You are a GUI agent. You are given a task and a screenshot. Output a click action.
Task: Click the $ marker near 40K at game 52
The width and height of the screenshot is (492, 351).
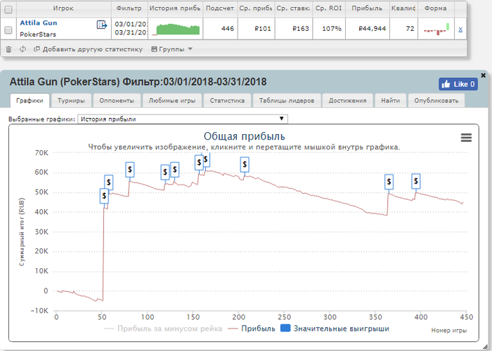point(104,196)
